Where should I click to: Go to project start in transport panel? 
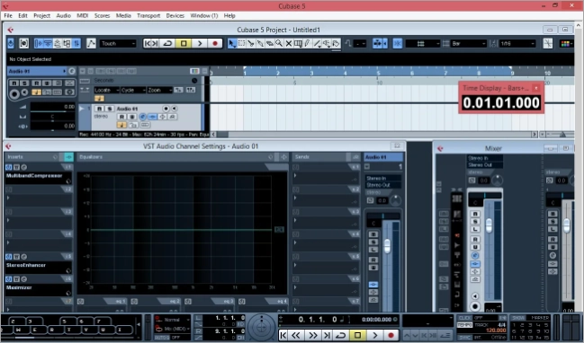[283, 335]
